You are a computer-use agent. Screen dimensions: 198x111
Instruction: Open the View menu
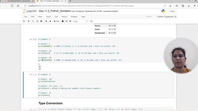pos(40,17)
